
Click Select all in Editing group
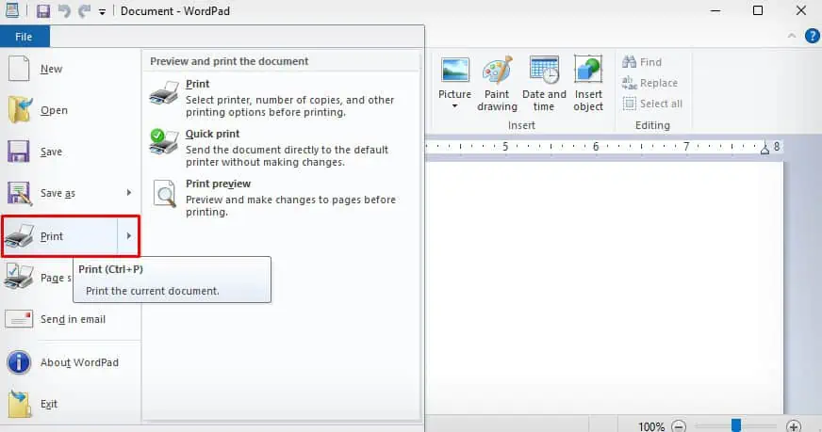coord(652,104)
